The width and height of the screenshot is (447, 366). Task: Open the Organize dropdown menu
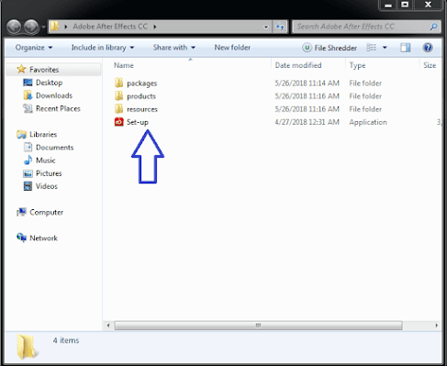[34, 48]
